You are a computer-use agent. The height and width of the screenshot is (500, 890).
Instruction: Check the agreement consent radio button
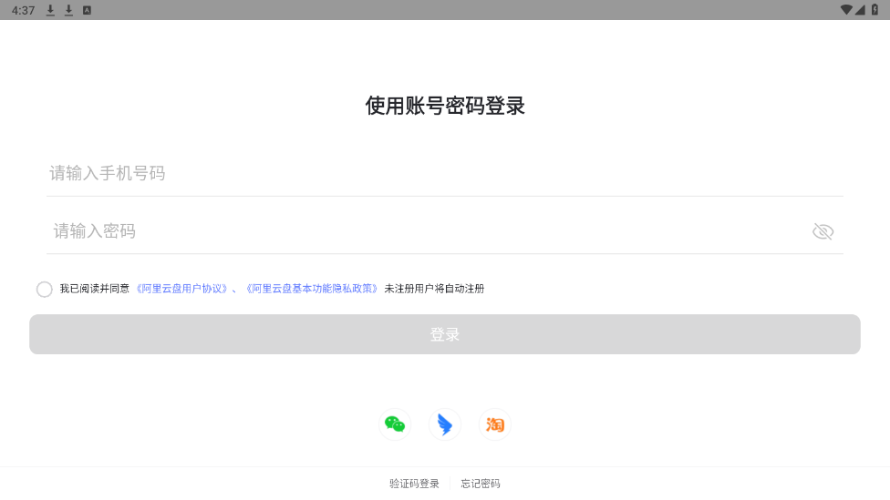(45, 289)
